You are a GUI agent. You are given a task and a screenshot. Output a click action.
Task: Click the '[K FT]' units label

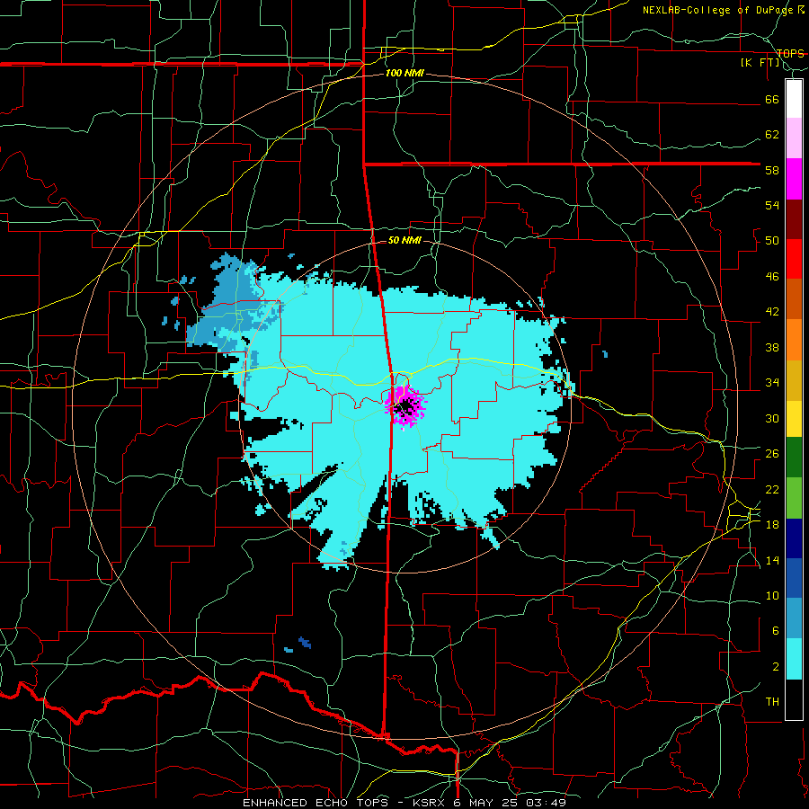(x=760, y=63)
